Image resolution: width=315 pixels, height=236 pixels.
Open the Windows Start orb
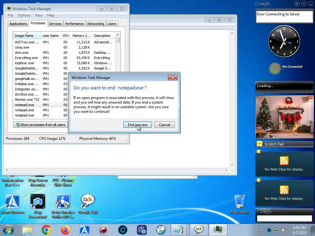tap(8, 230)
